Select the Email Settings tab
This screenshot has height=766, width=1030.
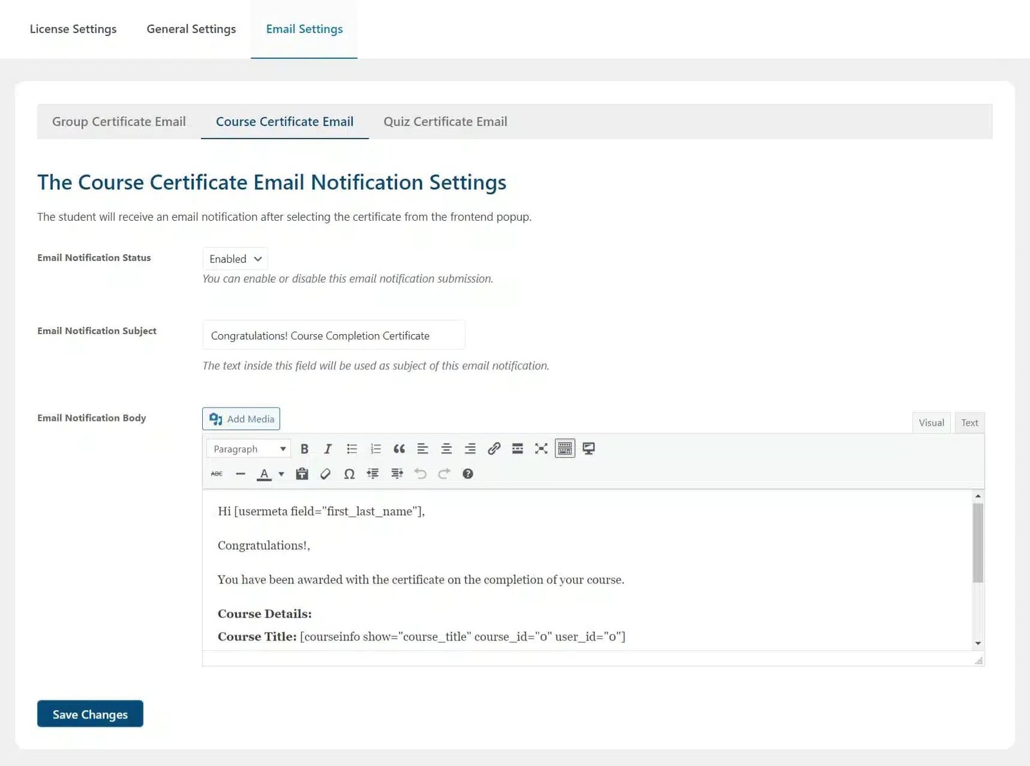pos(304,29)
